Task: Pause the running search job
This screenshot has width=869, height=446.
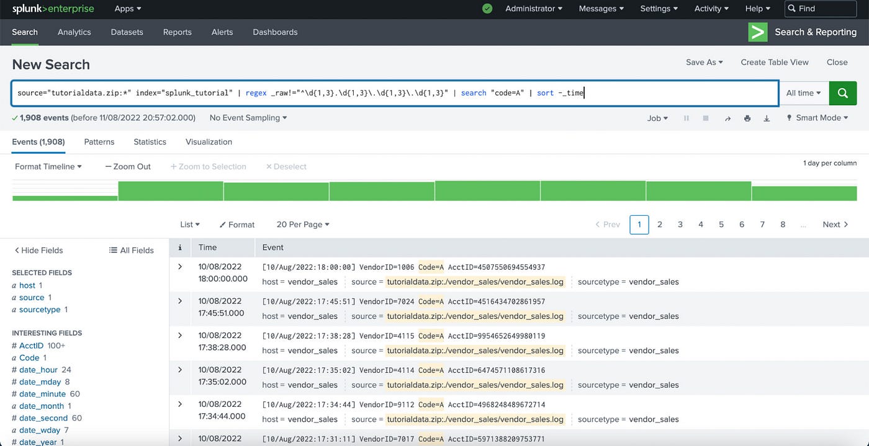Action: [x=687, y=118]
